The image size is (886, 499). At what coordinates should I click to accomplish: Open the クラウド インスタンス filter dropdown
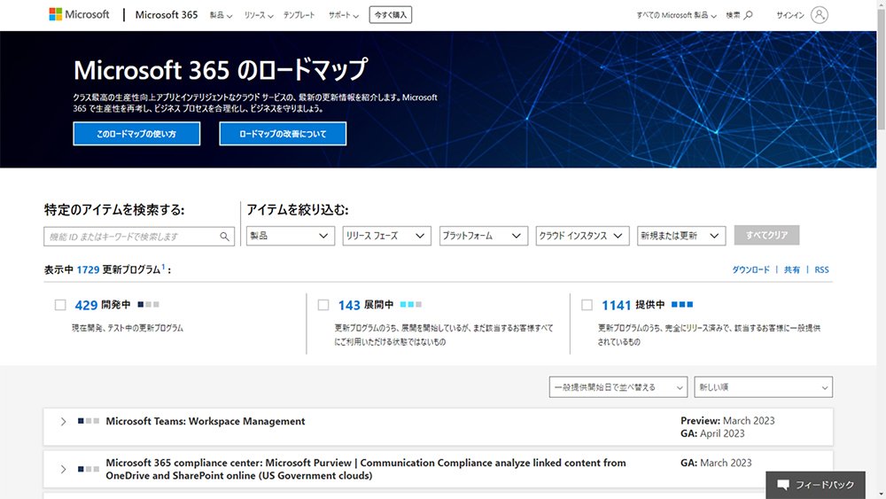(582, 236)
